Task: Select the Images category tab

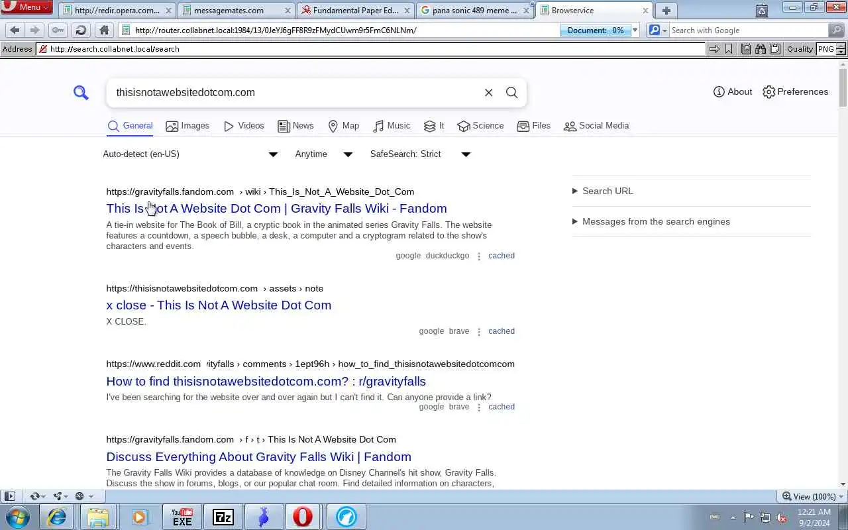Action: click(x=187, y=126)
